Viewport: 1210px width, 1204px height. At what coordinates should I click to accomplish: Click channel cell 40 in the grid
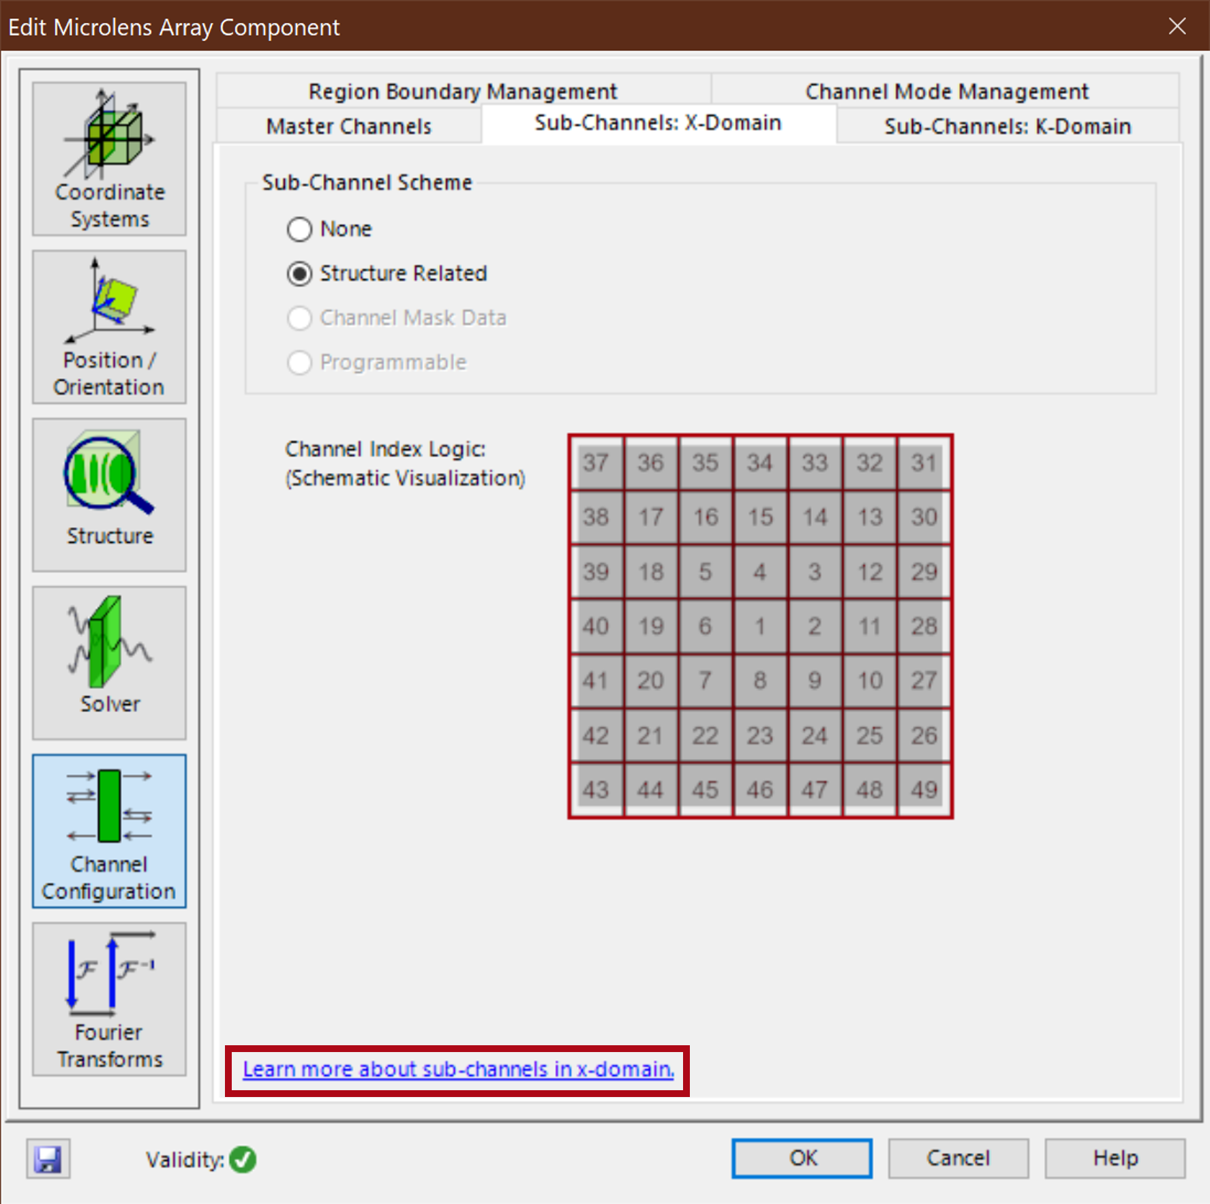596,626
